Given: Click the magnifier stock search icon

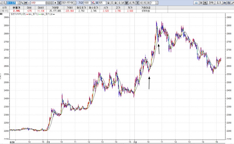Looking at the screenshot, I should (x=22, y=3).
